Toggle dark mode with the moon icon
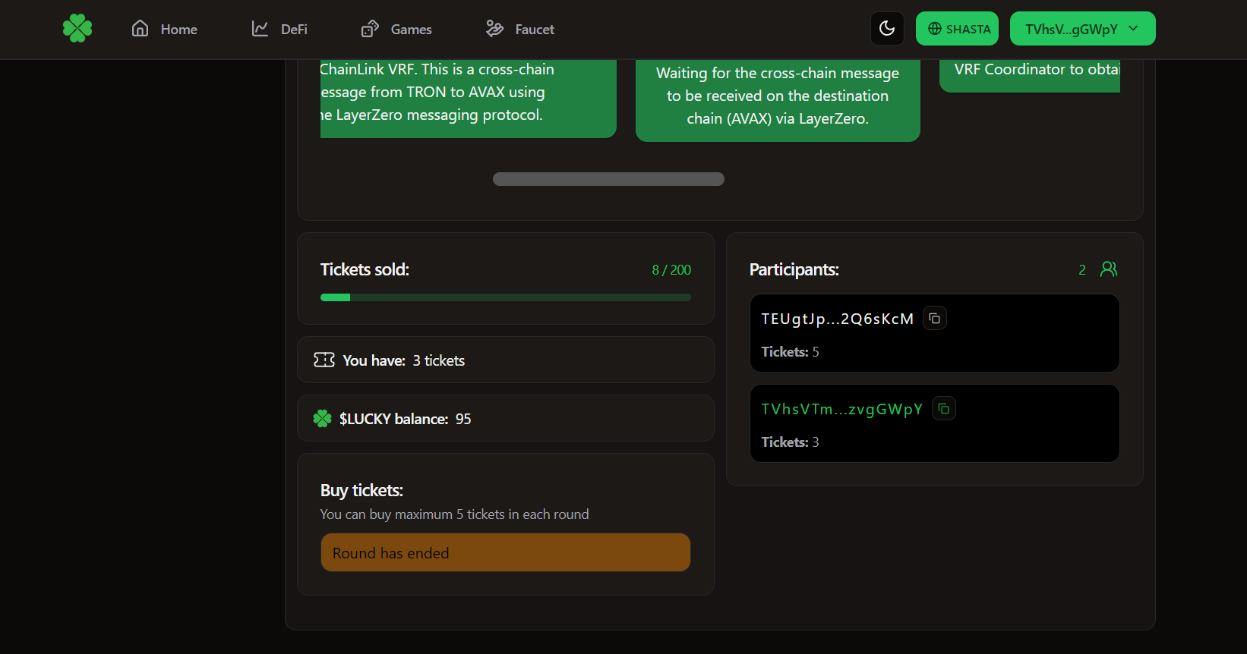Screen dimensions: 1247x654 [887, 28]
